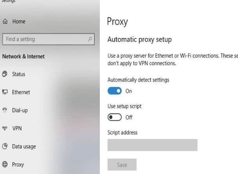Click the Dial-up phone icon
This screenshot has width=238, height=174.
tap(5, 110)
